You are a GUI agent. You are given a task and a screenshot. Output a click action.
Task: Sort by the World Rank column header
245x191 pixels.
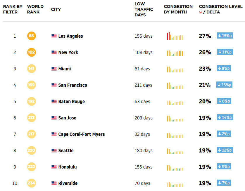coord(35,9)
